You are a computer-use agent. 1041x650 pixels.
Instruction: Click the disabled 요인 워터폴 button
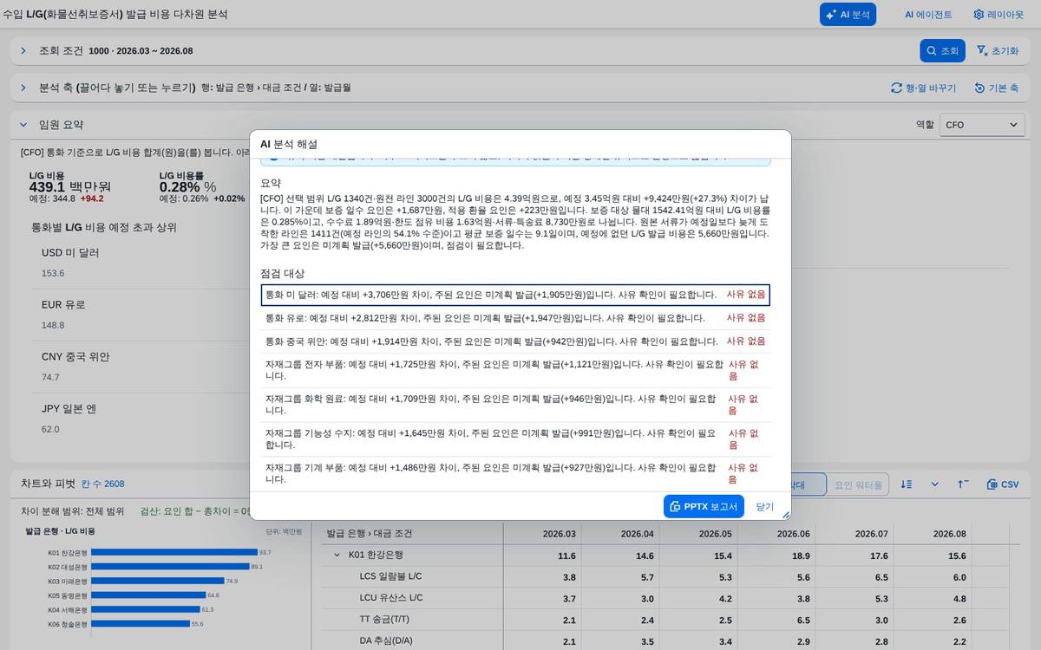857,484
